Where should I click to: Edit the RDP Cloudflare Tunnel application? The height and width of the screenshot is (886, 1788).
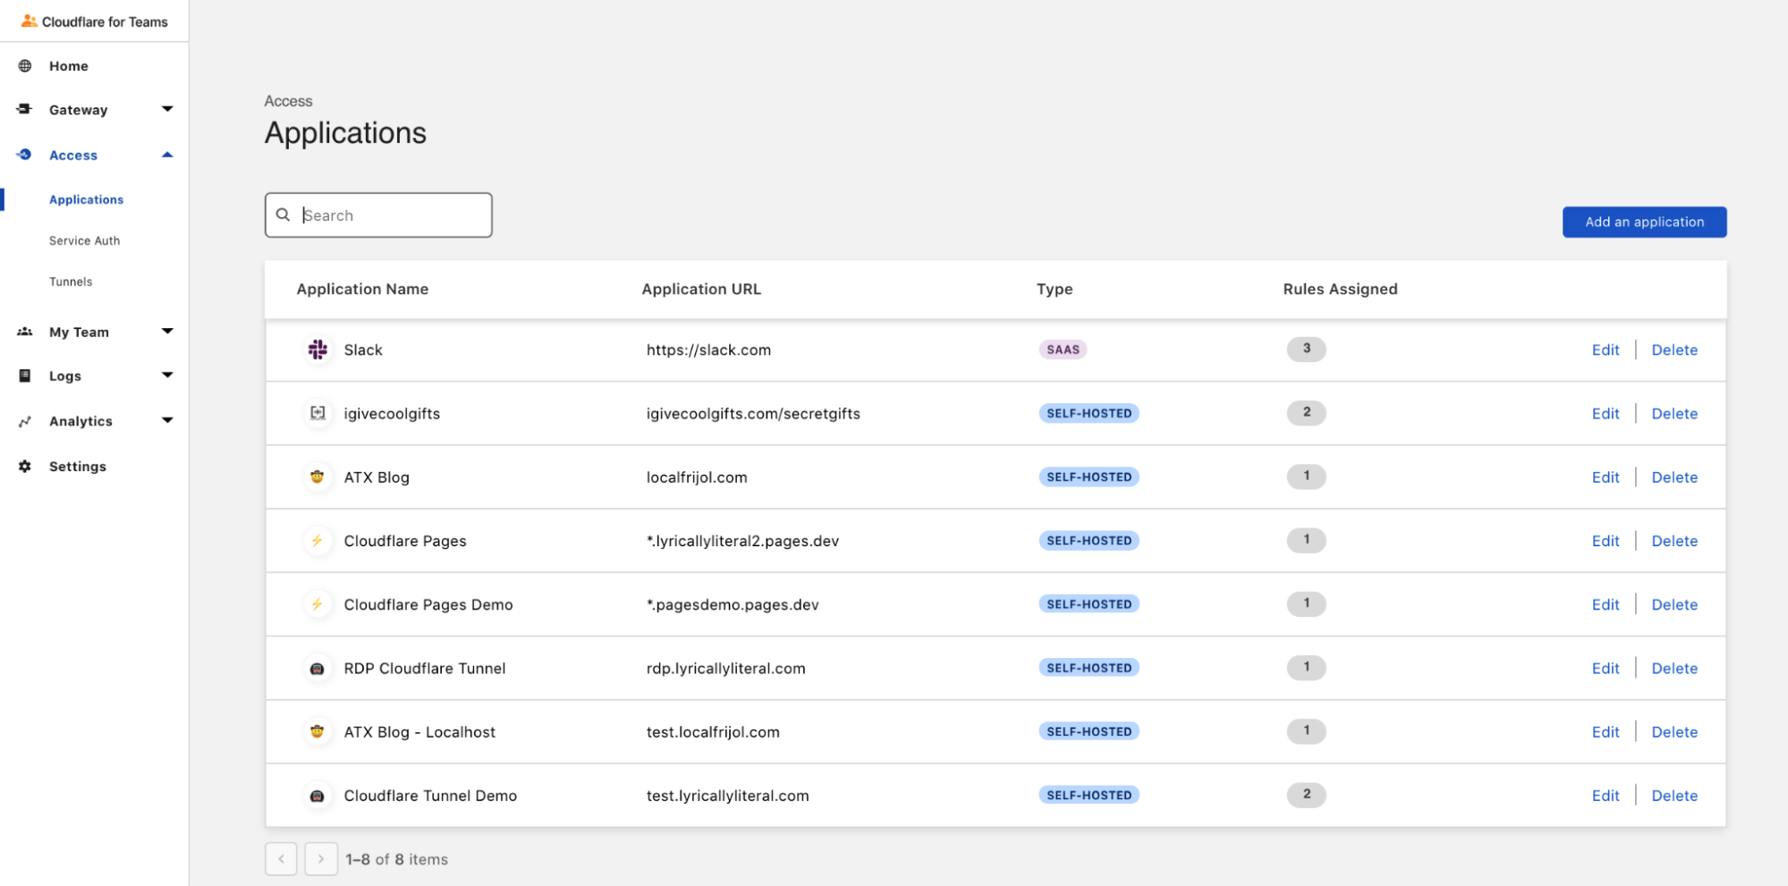pyautogui.click(x=1606, y=668)
